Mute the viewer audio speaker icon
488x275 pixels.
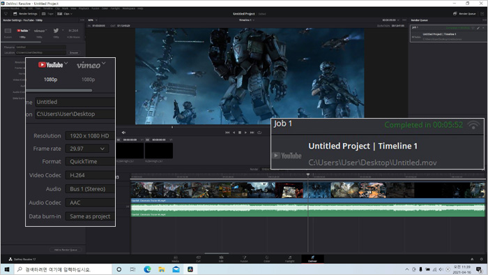[x=123, y=133]
